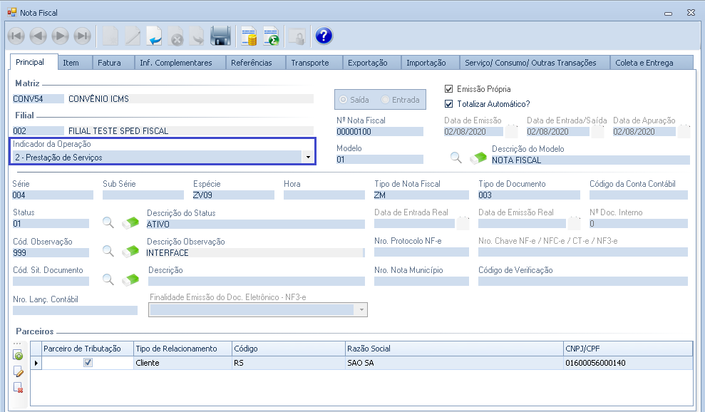Click the Nº Nota Fiscal input field
Image resolution: width=705 pixels, height=412 pixels.
coord(379,132)
